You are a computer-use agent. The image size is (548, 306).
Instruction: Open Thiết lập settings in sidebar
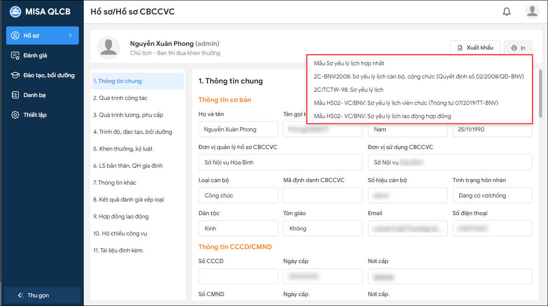(35, 115)
